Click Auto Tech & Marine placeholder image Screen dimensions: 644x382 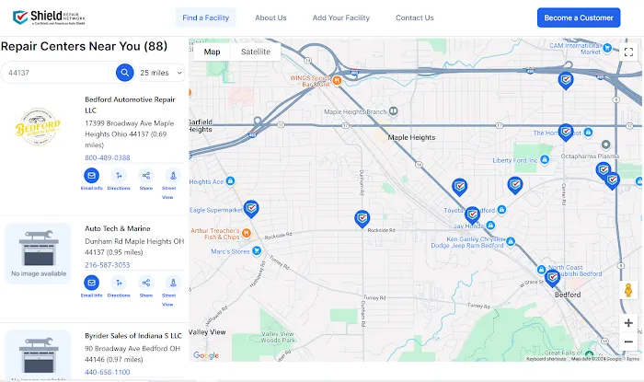(x=39, y=253)
